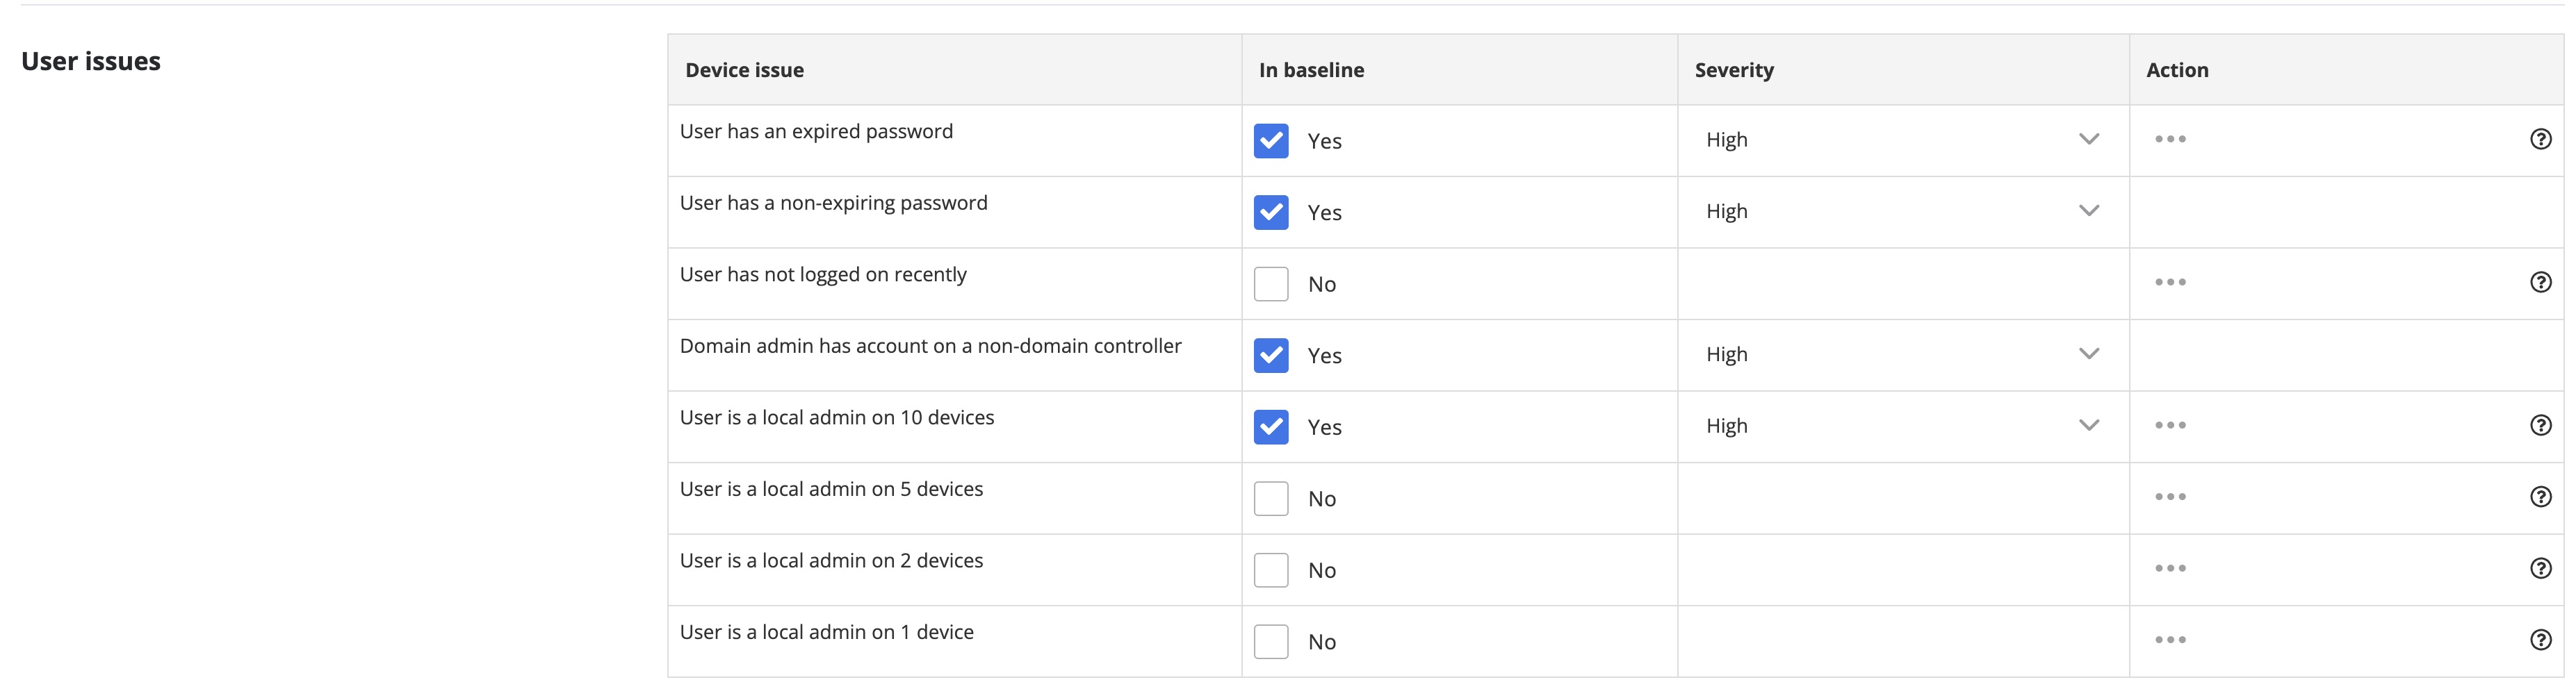Open action menu for local admin on 1 device

point(2170,640)
